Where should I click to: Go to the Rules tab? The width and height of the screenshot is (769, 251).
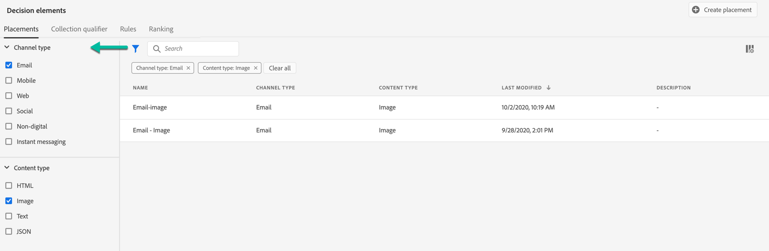tap(128, 29)
